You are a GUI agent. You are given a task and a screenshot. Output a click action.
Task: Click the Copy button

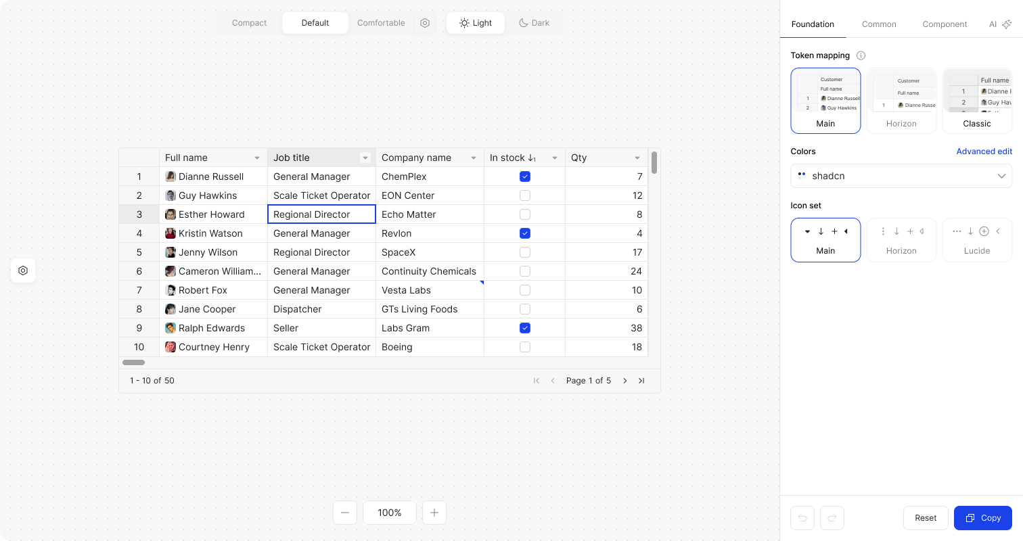point(982,518)
